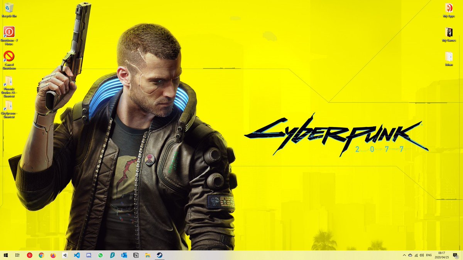The image size is (463, 260).
Task: Open Discord from the taskbar
Action: coord(89,255)
